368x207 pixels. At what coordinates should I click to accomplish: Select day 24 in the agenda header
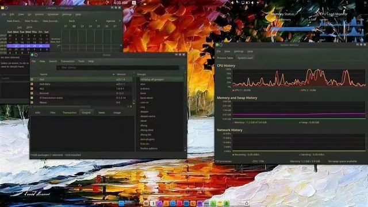[90, 26]
